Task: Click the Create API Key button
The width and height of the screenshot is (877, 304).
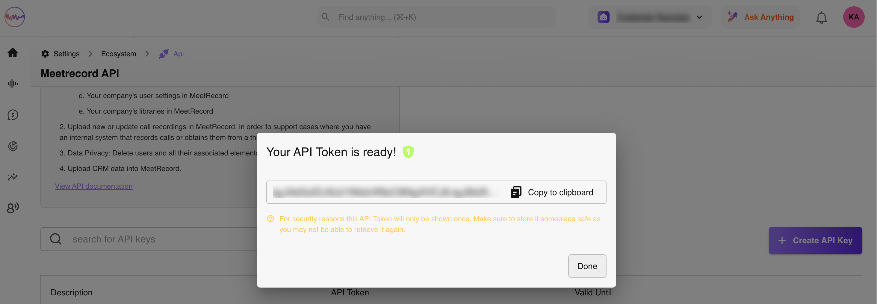Action: coord(815,241)
